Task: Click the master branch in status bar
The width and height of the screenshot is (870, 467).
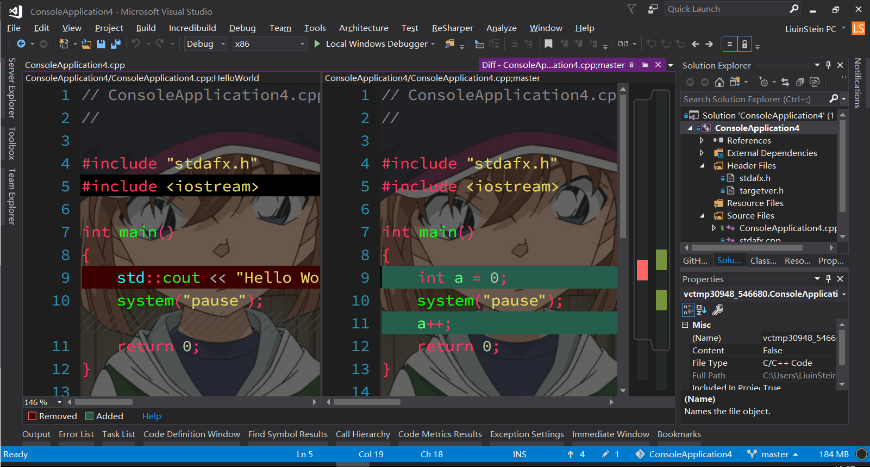Action: (774, 454)
